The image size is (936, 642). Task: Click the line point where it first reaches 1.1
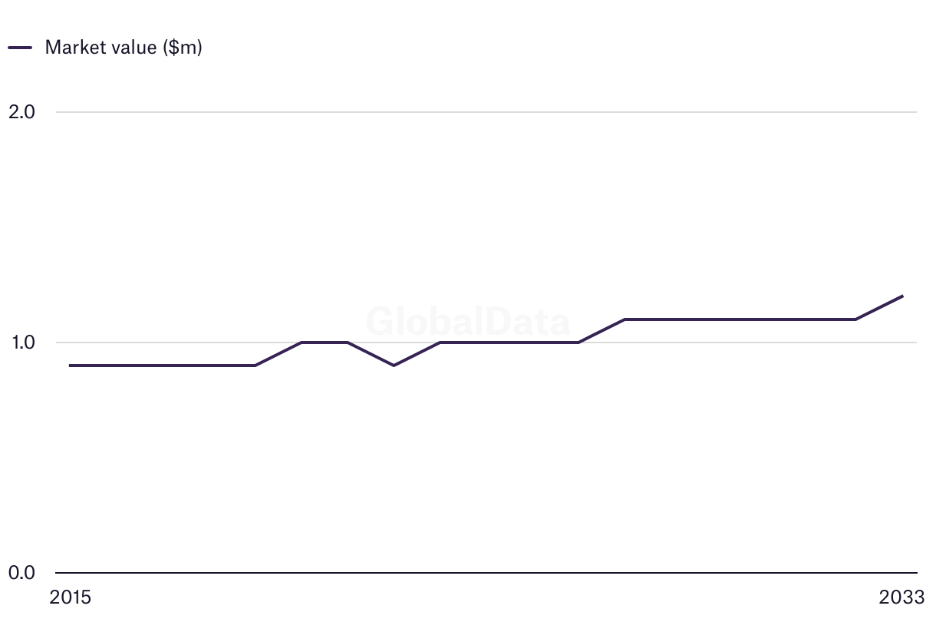[625, 319]
